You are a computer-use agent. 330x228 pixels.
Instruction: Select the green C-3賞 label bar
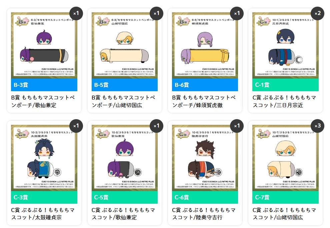[44, 197]
